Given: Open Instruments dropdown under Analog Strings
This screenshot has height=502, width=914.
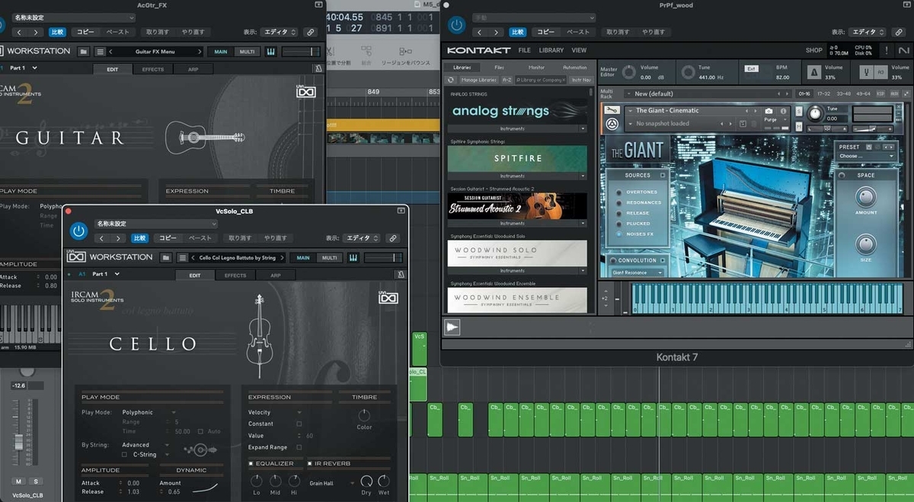Looking at the screenshot, I should (x=517, y=129).
